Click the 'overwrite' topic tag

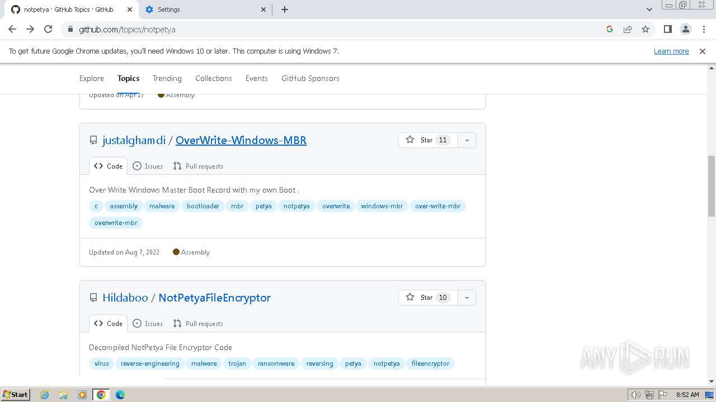click(336, 206)
